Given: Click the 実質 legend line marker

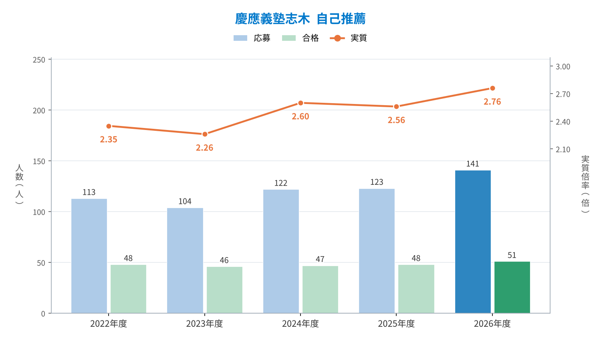Looking at the screenshot, I should (x=337, y=38).
